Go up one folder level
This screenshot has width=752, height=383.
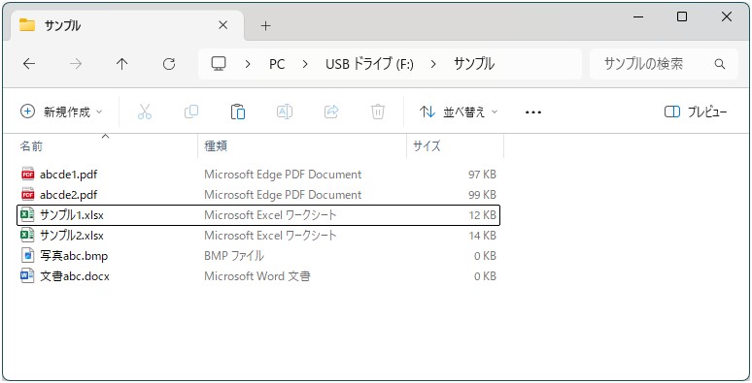pyautogui.click(x=122, y=64)
